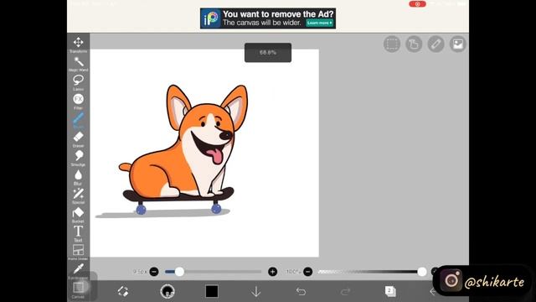Open the Material image icon
The width and height of the screenshot is (536, 302).
[x=458, y=44]
